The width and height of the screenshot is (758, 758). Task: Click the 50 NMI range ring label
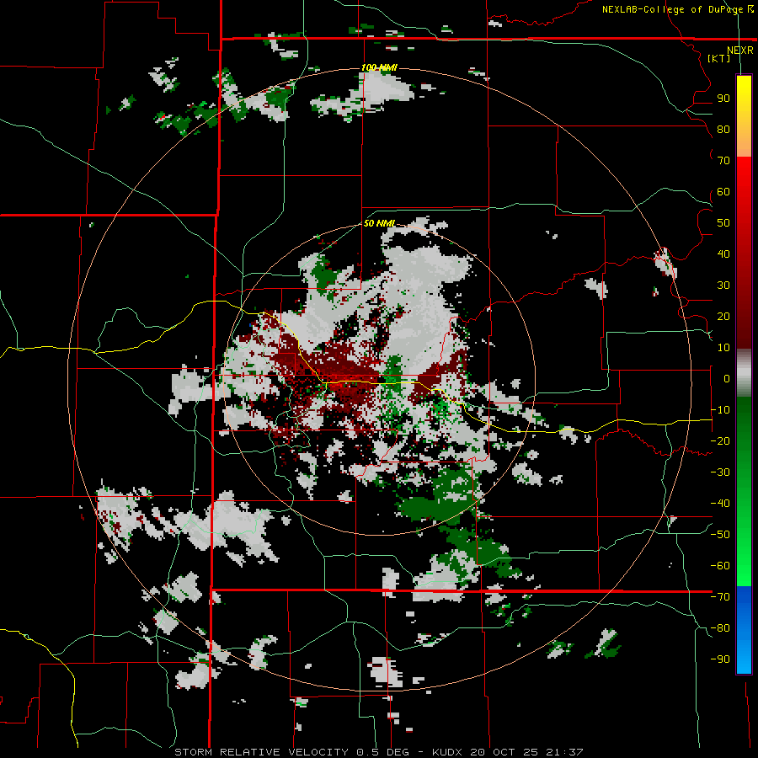(x=379, y=223)
